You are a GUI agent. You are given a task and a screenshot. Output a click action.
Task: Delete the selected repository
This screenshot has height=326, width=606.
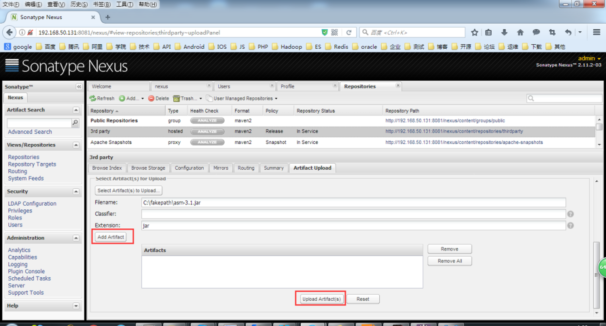pos(158,99)
